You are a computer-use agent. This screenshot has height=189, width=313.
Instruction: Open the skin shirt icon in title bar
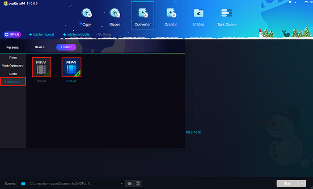tap(290, 2)
